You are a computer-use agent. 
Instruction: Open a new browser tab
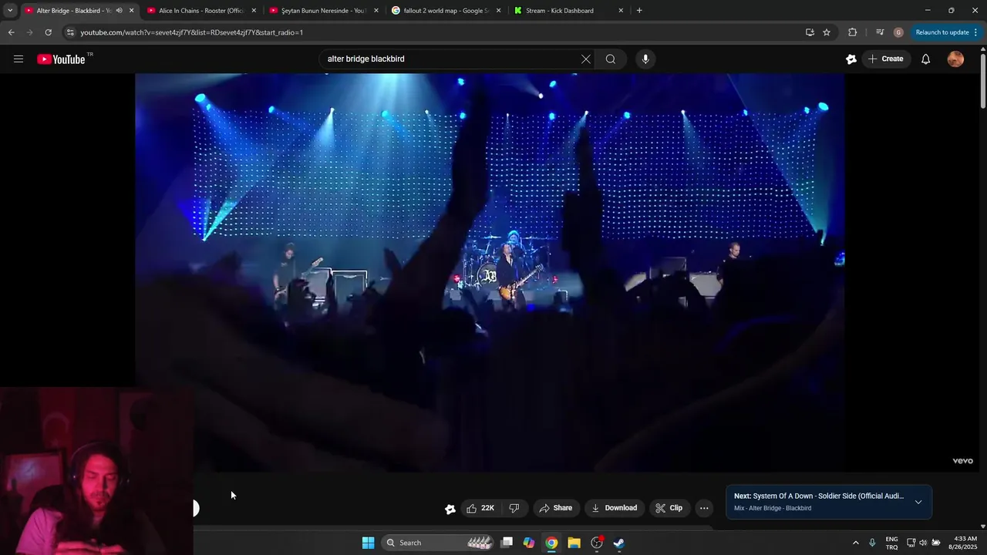point(639,11)
